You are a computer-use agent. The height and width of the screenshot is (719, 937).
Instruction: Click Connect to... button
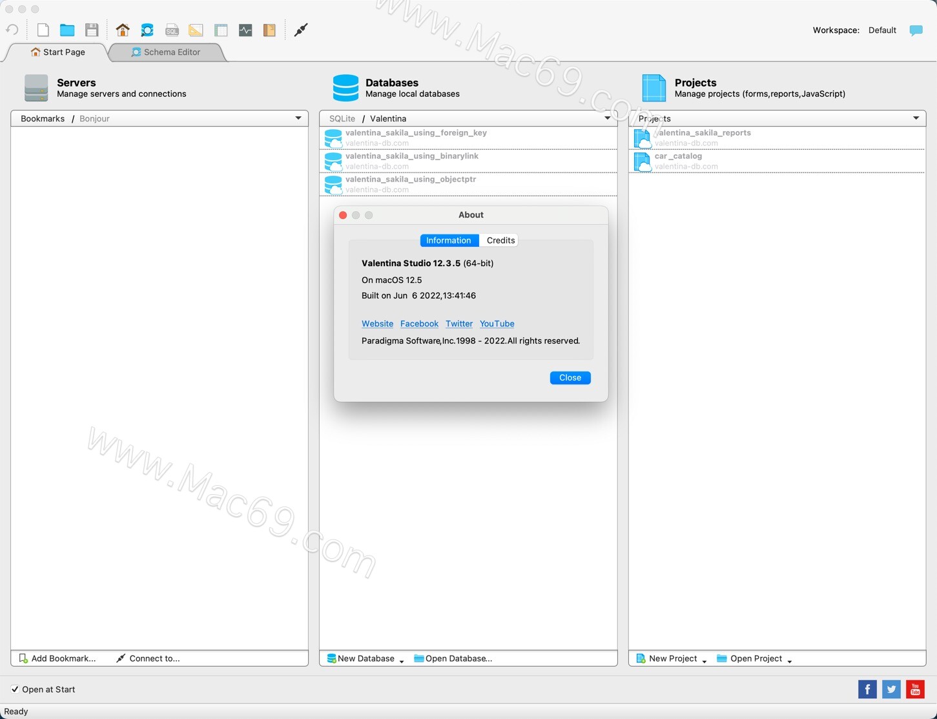pyautogui.click(x=148, y=658)
